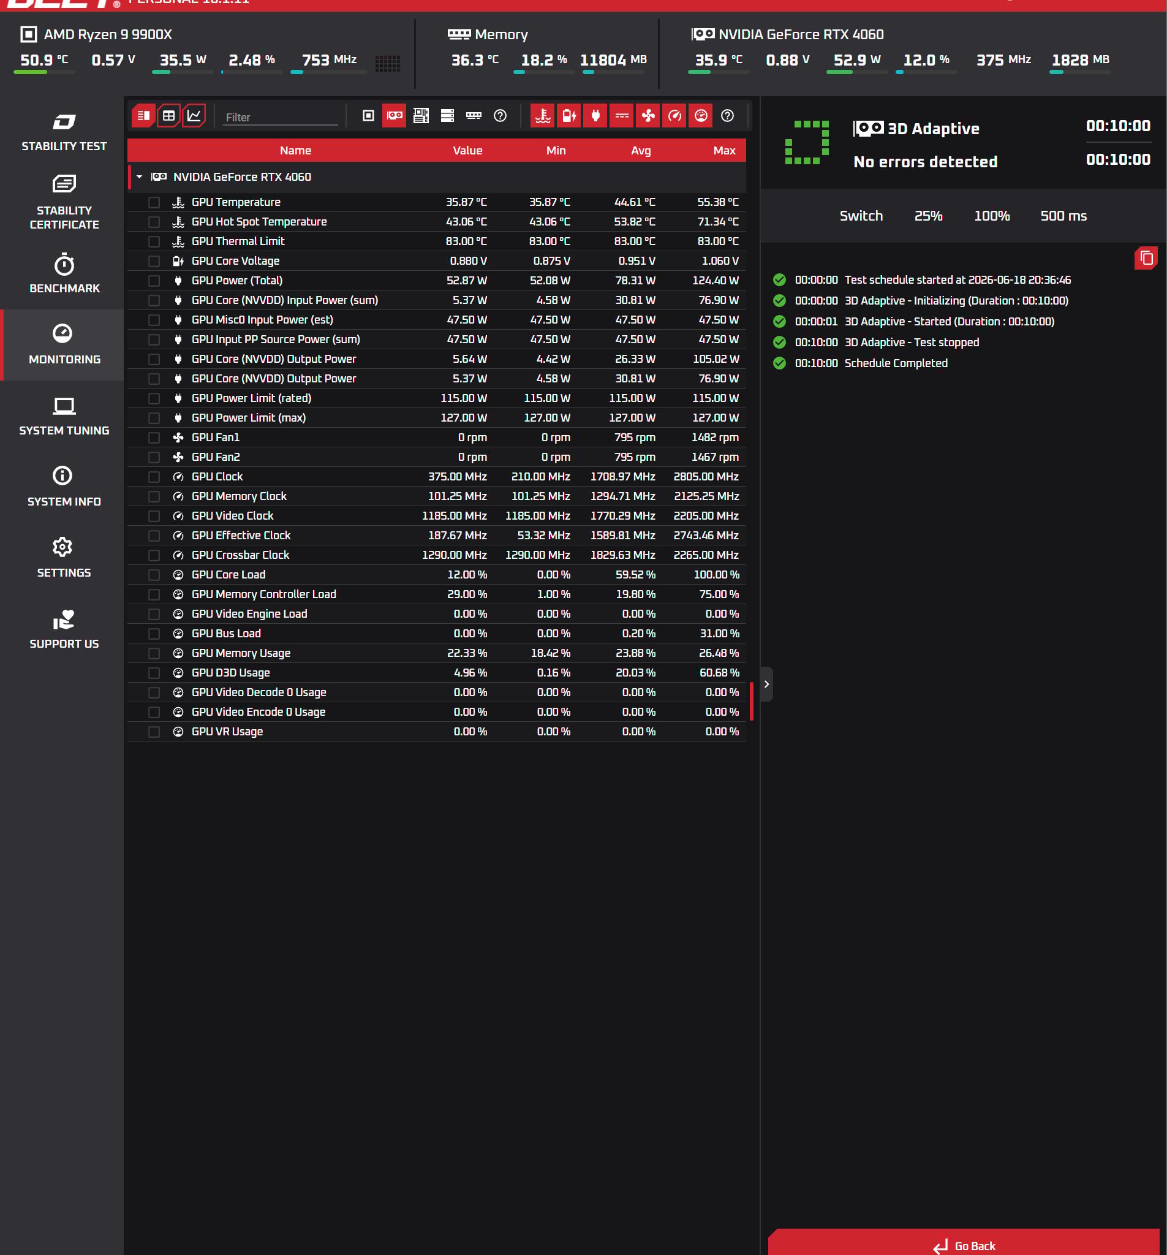
Task: Open the System Tuning section
Action: point(64,416)
